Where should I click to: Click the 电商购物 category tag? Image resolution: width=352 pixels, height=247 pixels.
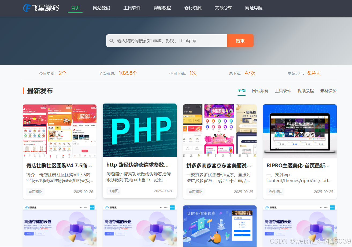click(35, 191)
